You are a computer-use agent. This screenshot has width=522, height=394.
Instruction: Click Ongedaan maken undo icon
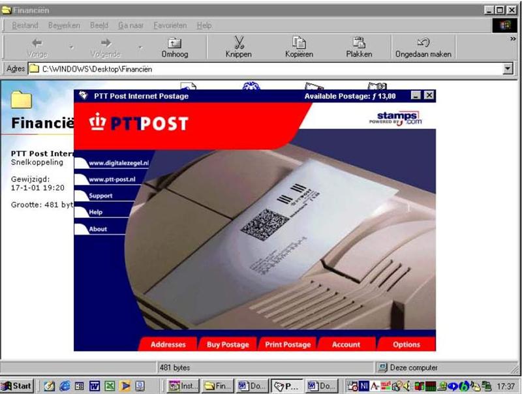pyautogui.click(x=423, y=42)
